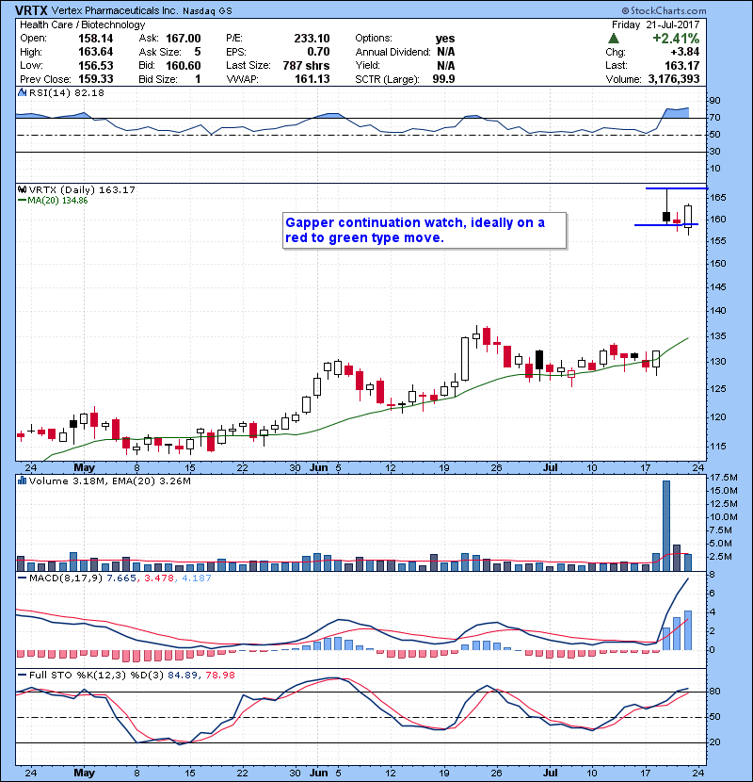Click the Full STO legend line marker
This screenshot has width=753, height=782.
click(x=22, y=675)
